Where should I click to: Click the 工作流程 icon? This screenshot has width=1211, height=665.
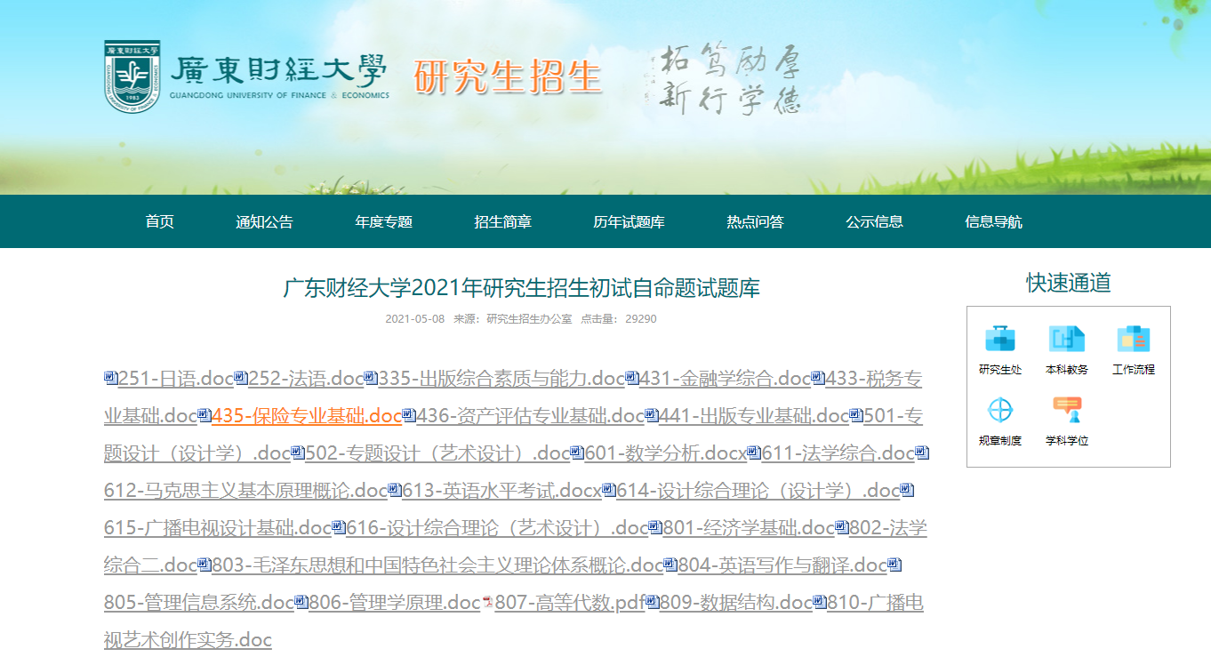[x=1134, y=339]
